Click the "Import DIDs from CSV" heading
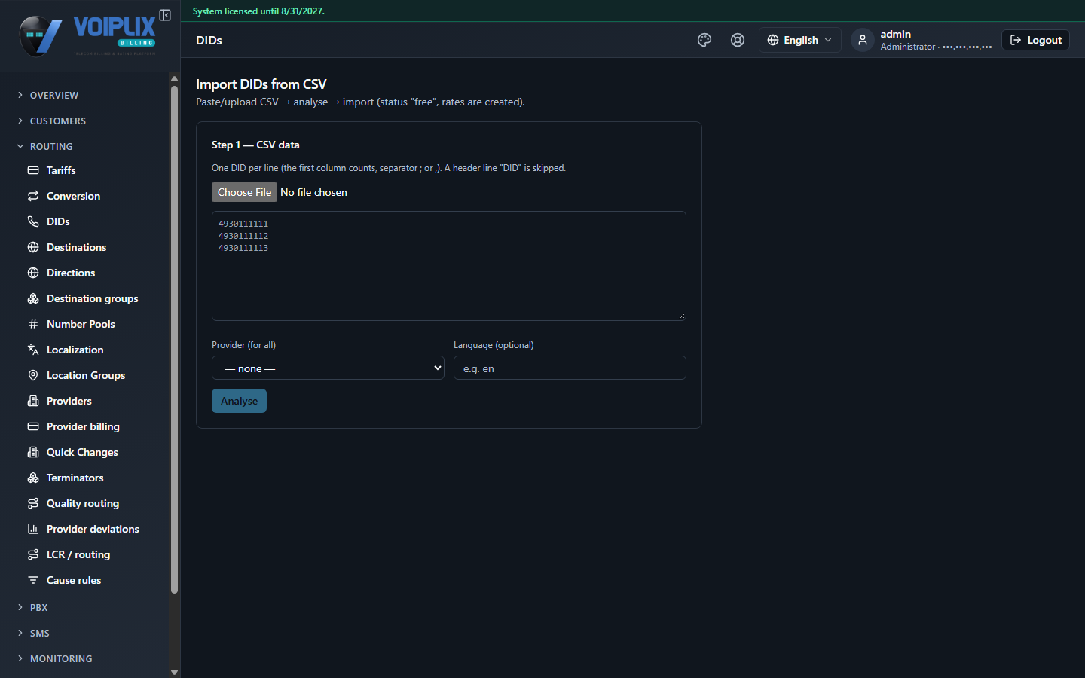Screen dimensions: 1085x678 [x=261, y=84]
